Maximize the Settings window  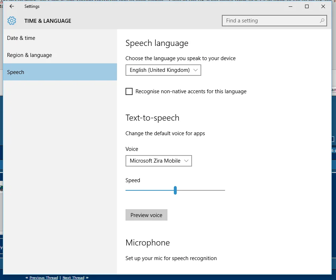(307, 6)
